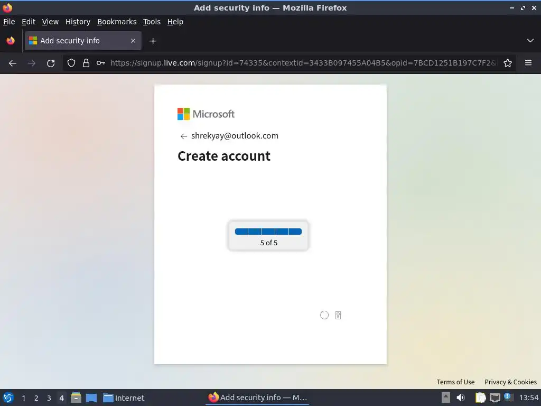This screenshot has width=541, height=406.
Task: Click the shrekyay@outlook.com email text
Action: pyautogui.click(x=235, y=136)
